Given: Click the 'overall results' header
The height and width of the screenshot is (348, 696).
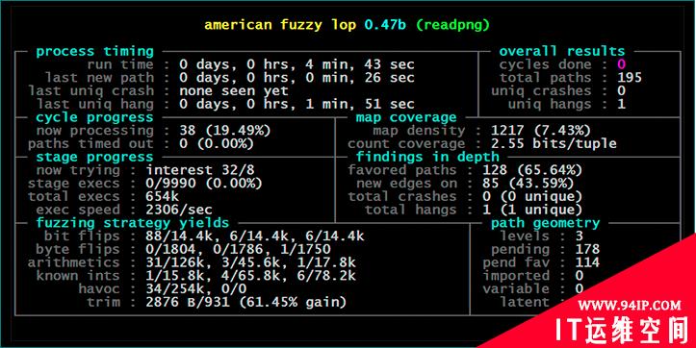Looking at the screenshot, I should tap(562, 51).
